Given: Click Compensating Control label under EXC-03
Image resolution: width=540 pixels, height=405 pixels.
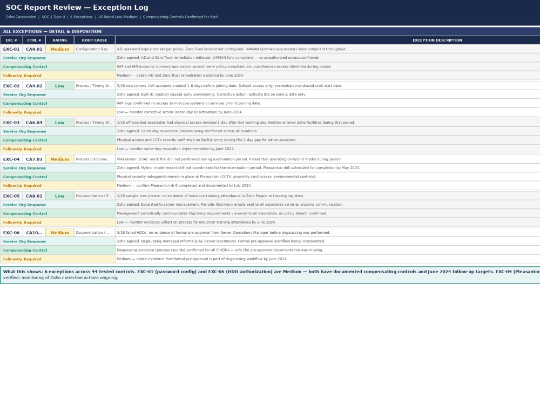Looking at the screenshot, I should pyautogui.click(x=58, y=140).
